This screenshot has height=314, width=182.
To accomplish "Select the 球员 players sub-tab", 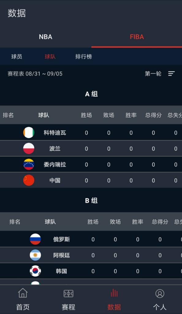I will tap(17, 57).
